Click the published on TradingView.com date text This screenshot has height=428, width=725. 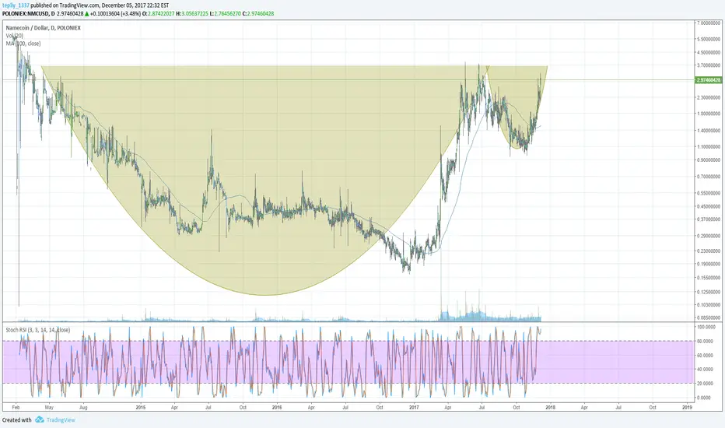[x=100, y=5]
